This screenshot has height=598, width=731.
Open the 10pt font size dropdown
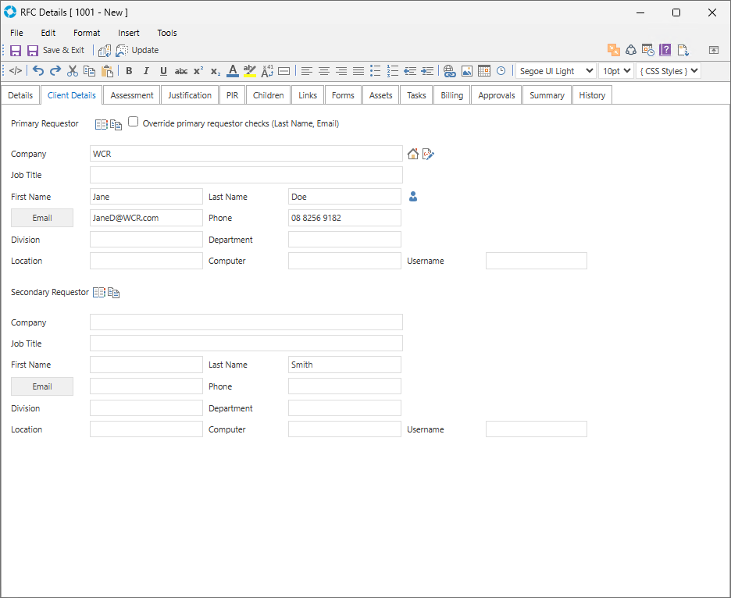coord(615,71)
